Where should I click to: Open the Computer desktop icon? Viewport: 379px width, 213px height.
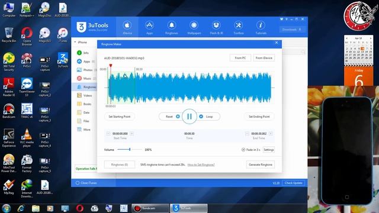(x=9, y=9)
